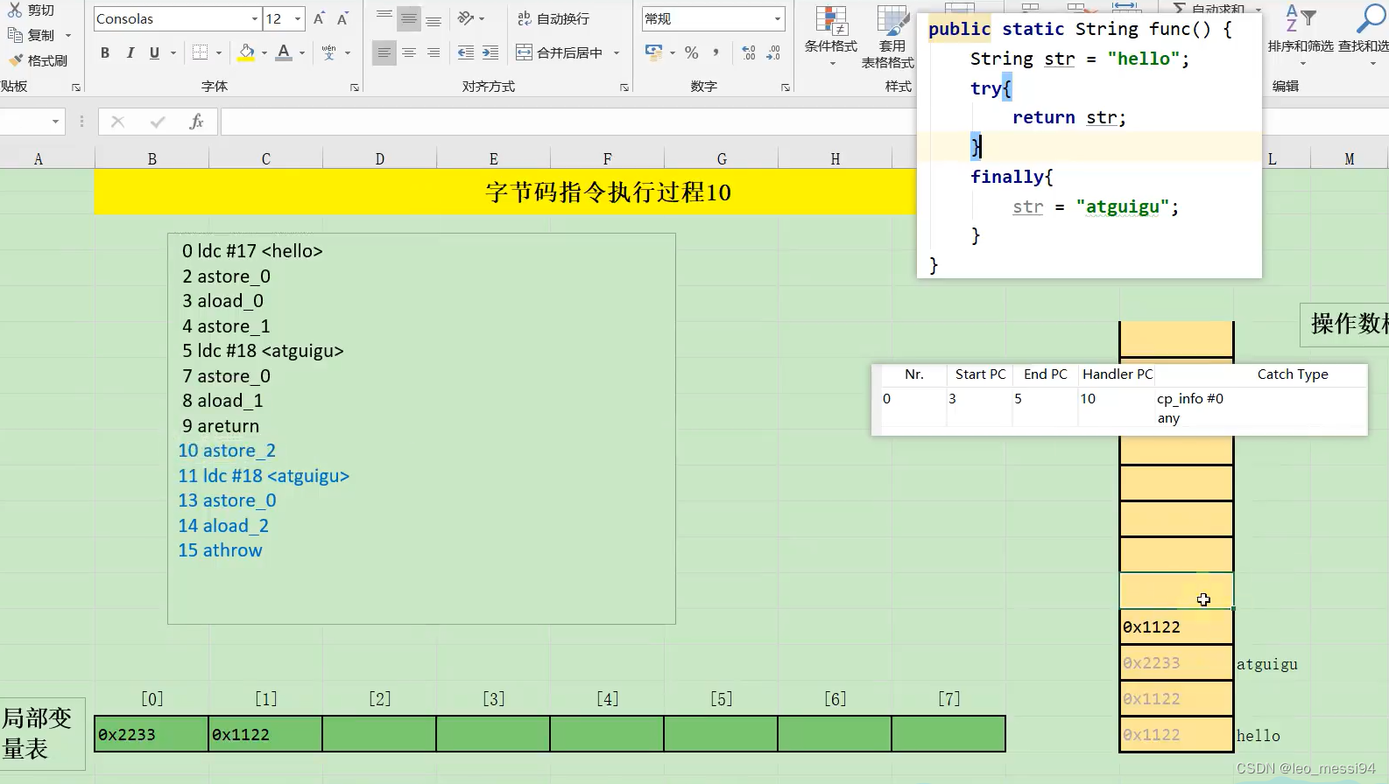Open clipboard group dialog launcher
Image resolution: width=1389 pixels, height=784 pixels.
coord(76,87)
